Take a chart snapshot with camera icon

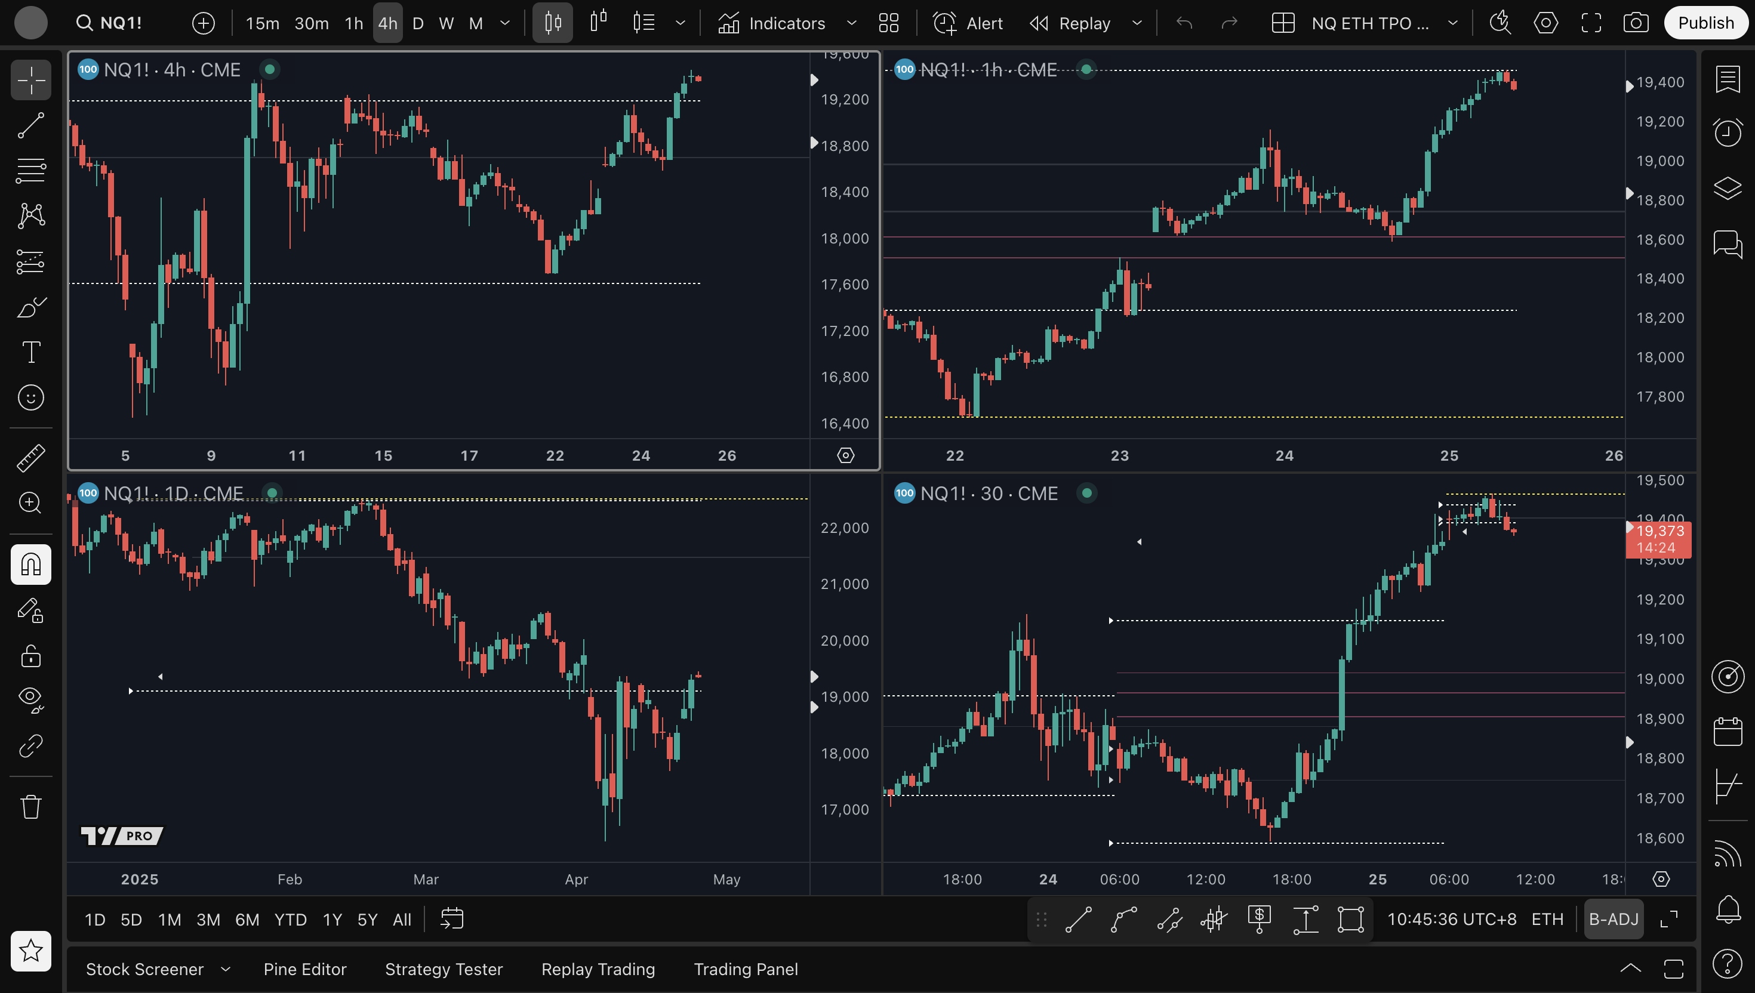(1636, 23)
